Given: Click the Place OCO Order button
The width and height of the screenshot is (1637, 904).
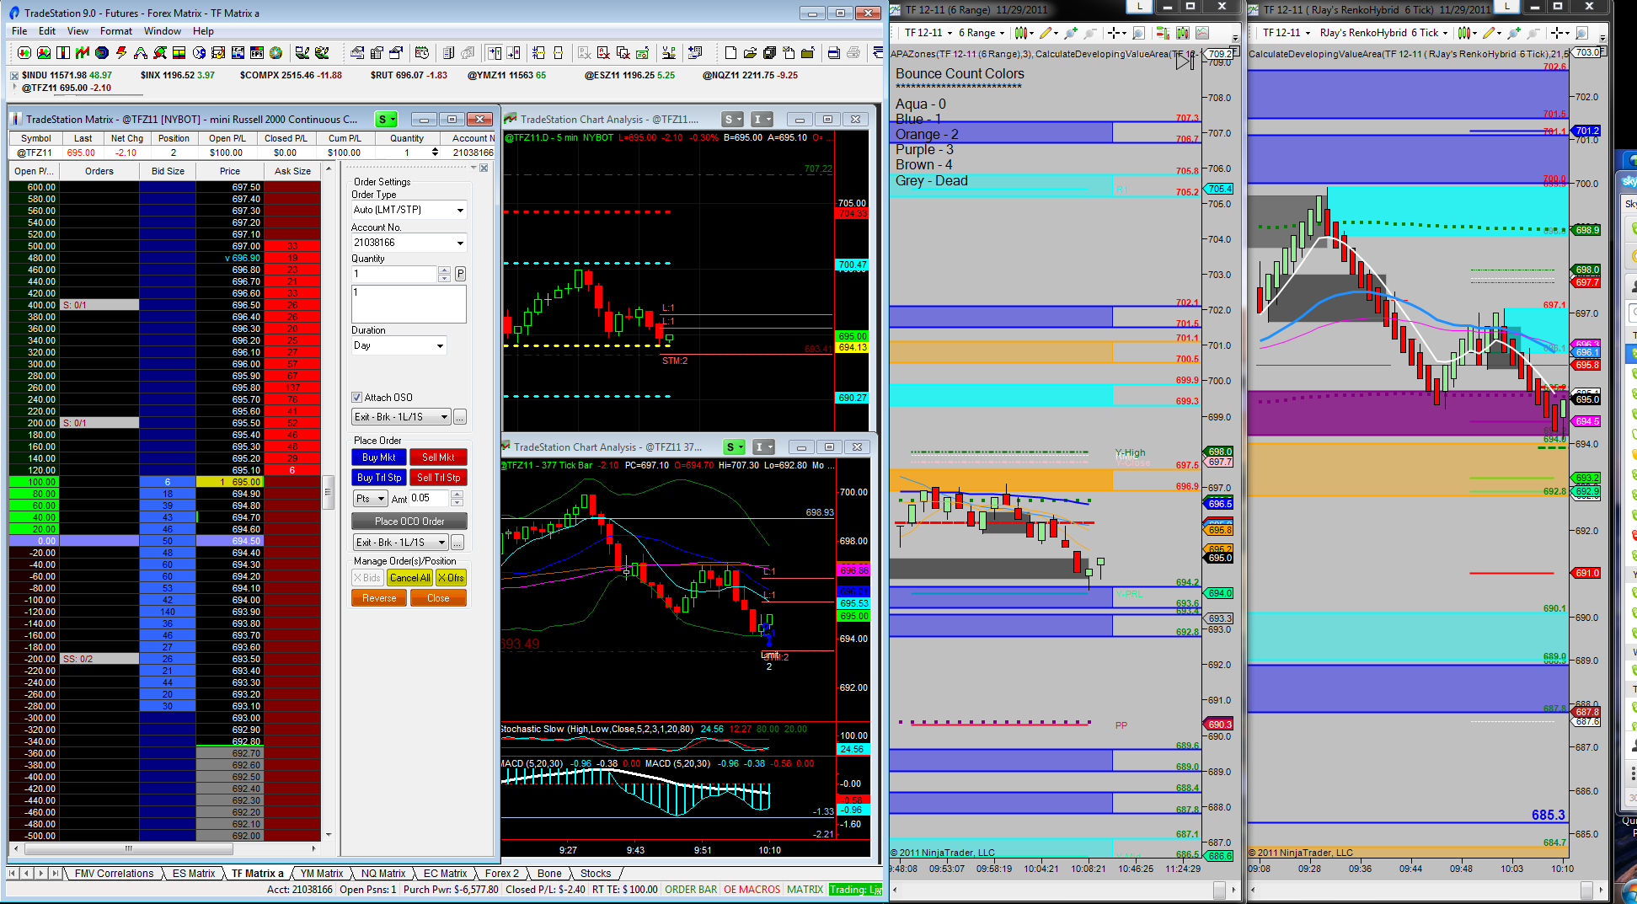Looking at the screenshot, I should coord(409,522).
